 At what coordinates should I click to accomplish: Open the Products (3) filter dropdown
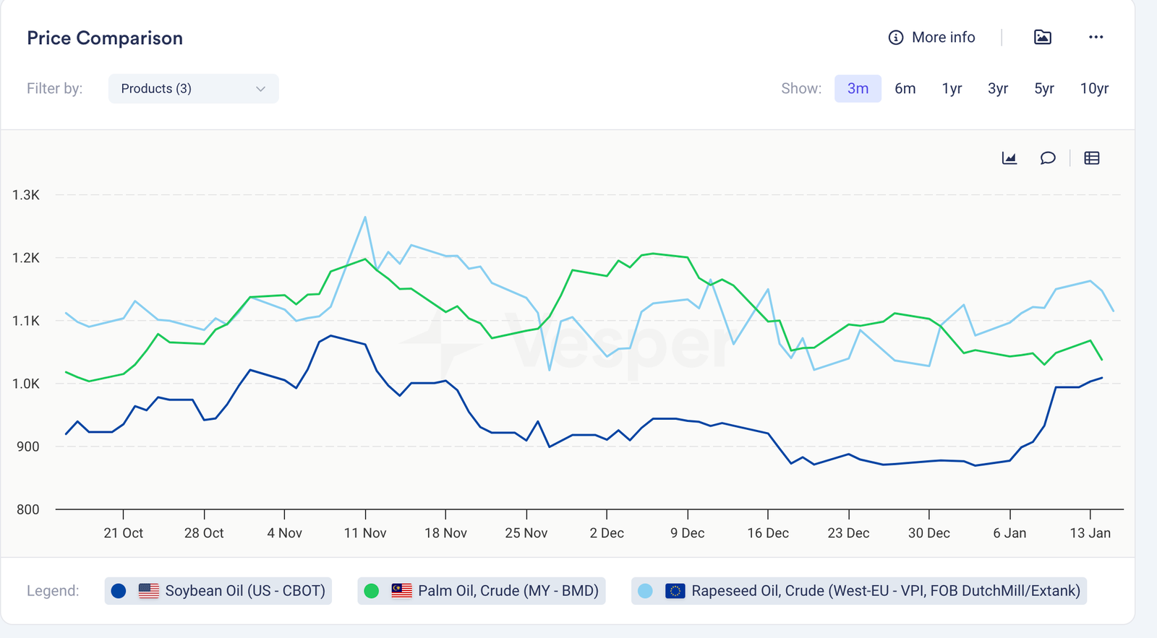(x=193, y=89)
